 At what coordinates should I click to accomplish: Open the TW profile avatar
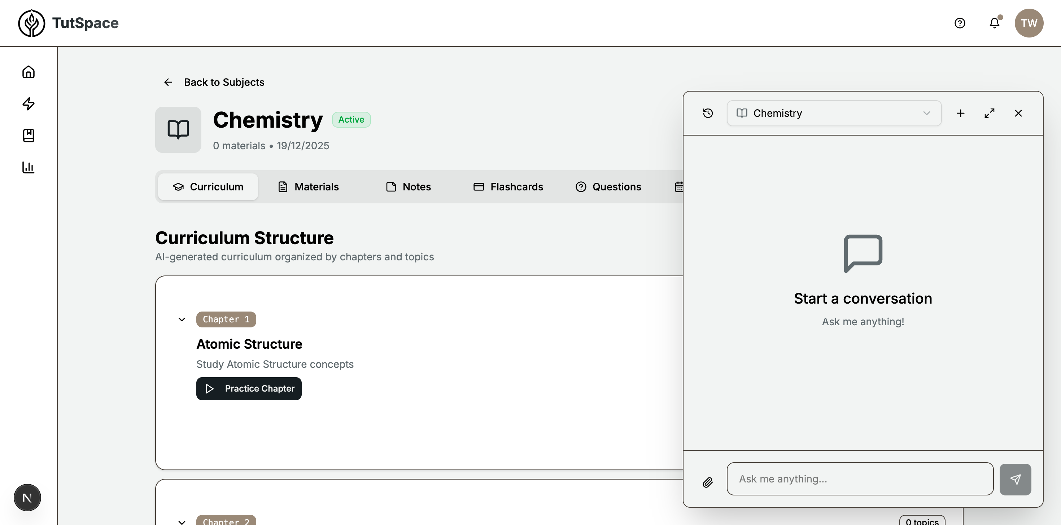1029,23
